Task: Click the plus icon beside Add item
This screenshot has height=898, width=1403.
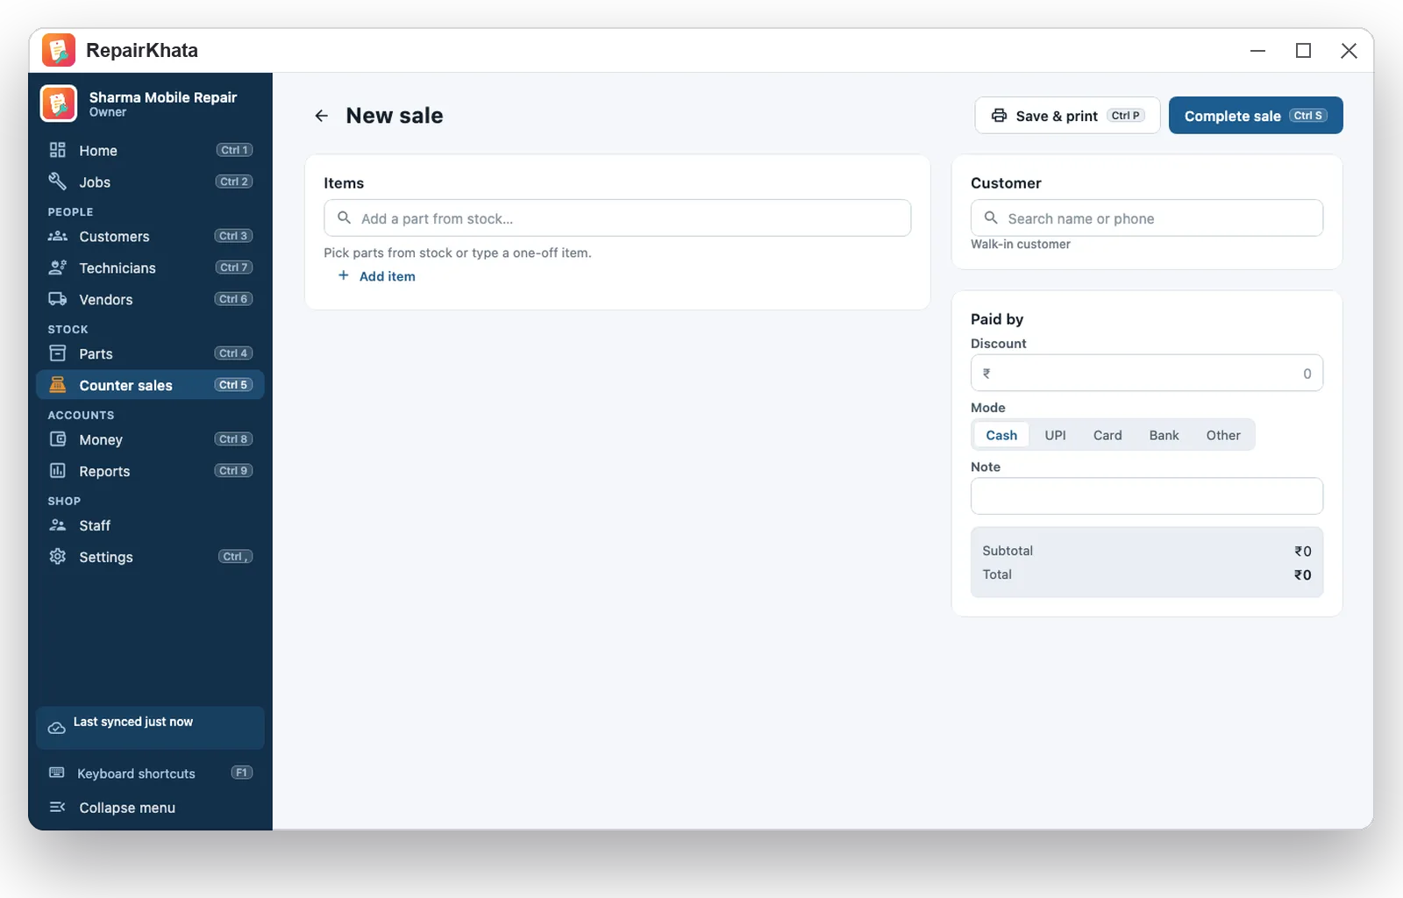Action: [344, 275]
